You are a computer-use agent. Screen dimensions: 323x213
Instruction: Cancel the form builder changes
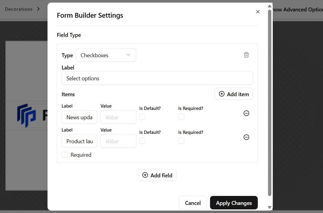(x=193, y=203)
